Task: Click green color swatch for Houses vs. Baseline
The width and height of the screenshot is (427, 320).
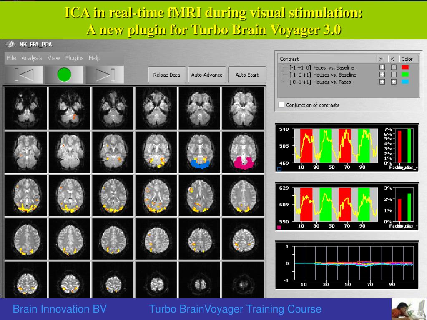Action: tap(405, 74)
